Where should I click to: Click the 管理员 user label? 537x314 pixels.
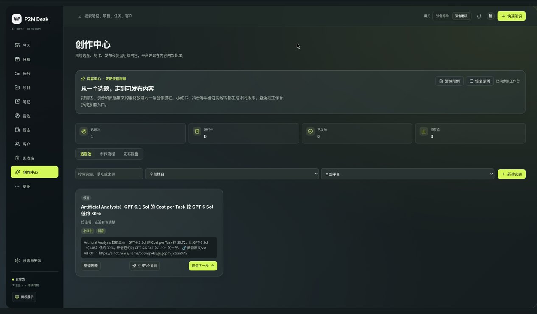(20, 279)
